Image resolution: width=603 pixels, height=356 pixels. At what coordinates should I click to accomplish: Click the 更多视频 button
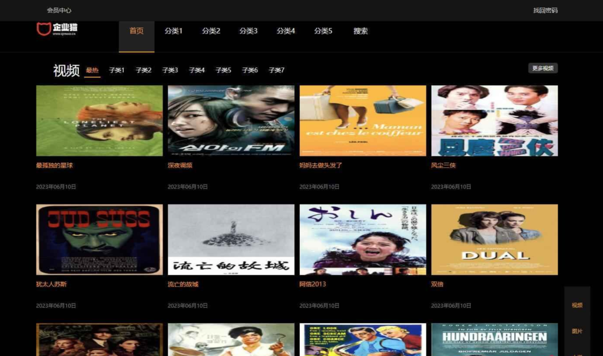pyautogui.click(x=542, y=68)
